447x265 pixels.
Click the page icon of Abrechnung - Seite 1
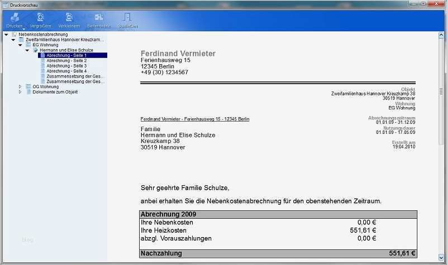42,55
